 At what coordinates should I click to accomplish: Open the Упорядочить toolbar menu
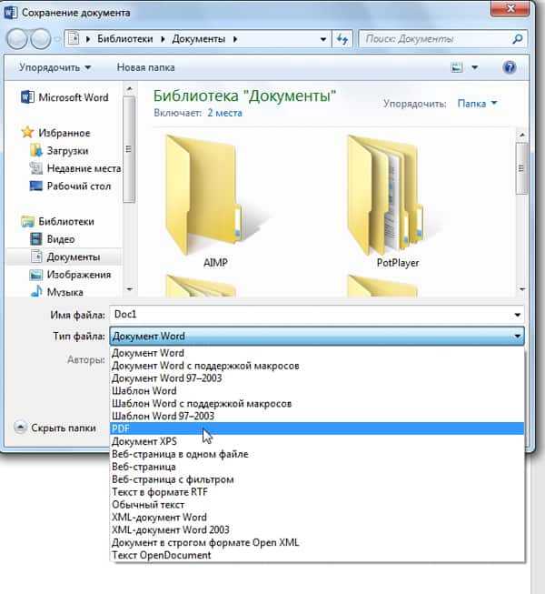point(55,67)
